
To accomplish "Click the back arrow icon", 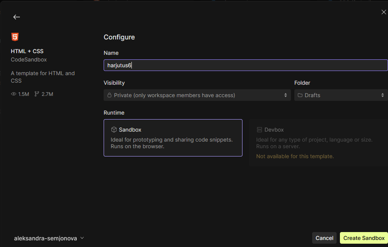I will 16,17.
